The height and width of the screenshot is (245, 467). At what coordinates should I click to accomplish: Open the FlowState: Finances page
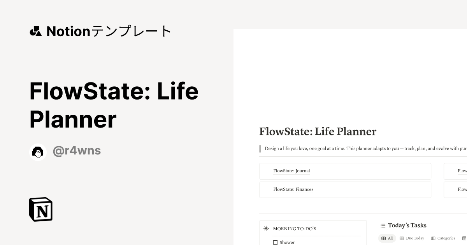coord(293,189)
